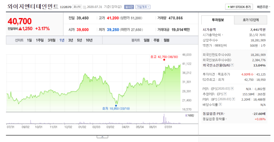This screenshot has height=142, width=274.
Task: Open the 시가총액순위 ranking link
Action: (x=213, y=35)
